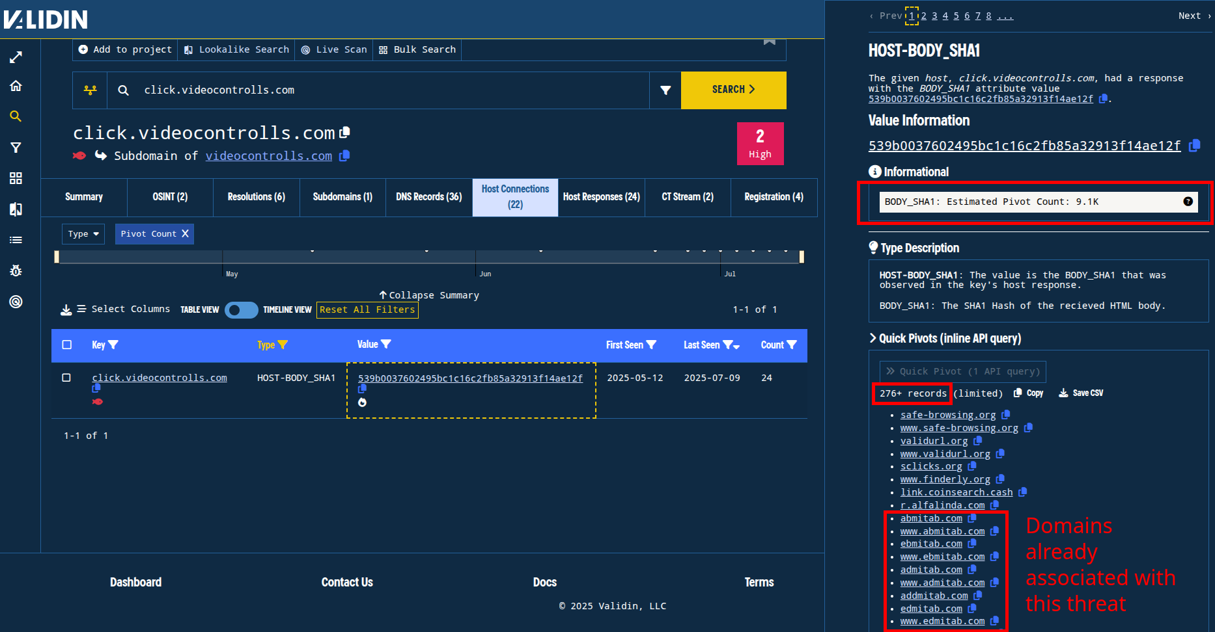The height and width of the screenshot is (632, 1215).
Task: Switch to OSINT (2) tab
Action: coord(170,197)
